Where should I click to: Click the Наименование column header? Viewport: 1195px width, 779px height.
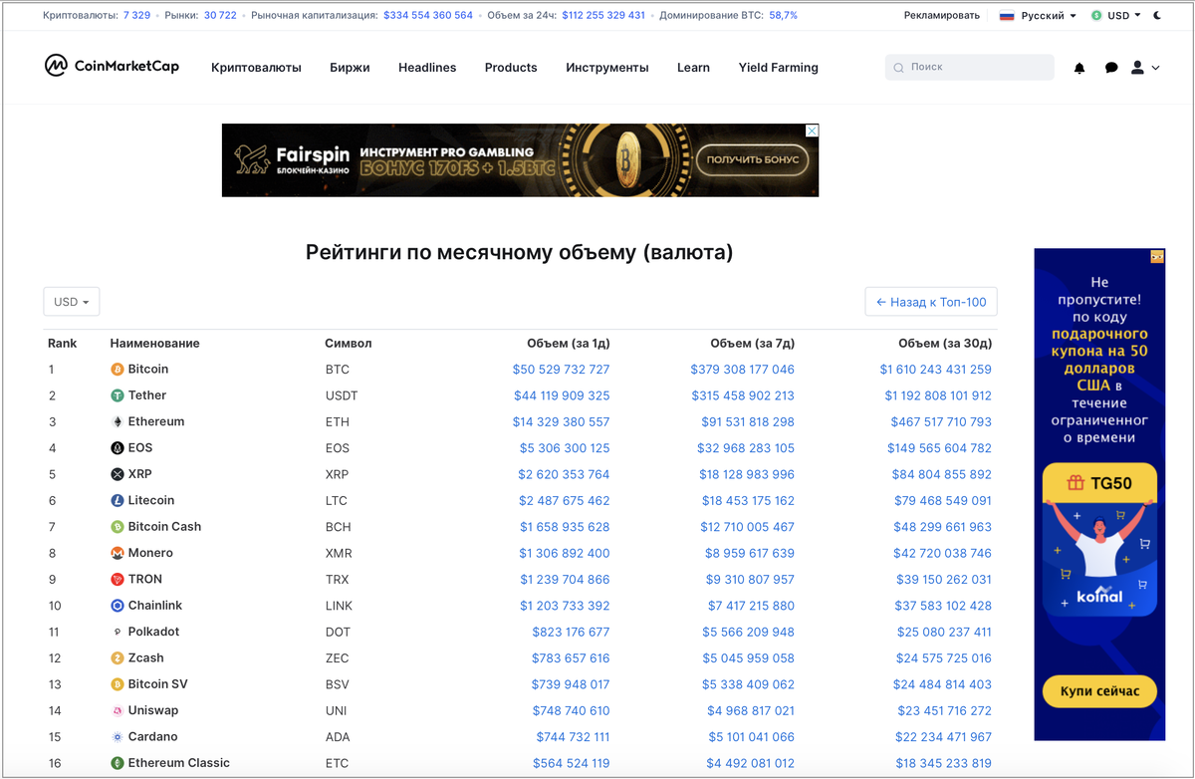pyautogui.click(x=155, y=344)
